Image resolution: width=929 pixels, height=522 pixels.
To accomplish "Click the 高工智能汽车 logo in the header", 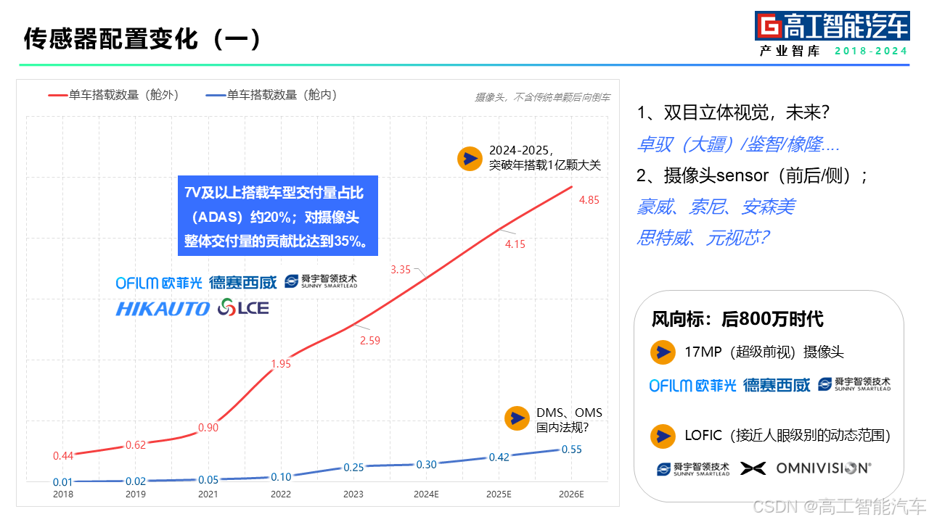I will pyautogui.click(x=832, y=26).
